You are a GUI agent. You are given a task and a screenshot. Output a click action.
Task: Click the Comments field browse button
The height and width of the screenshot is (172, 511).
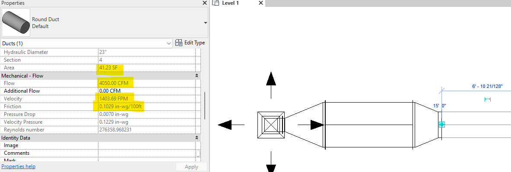point(198,153)
